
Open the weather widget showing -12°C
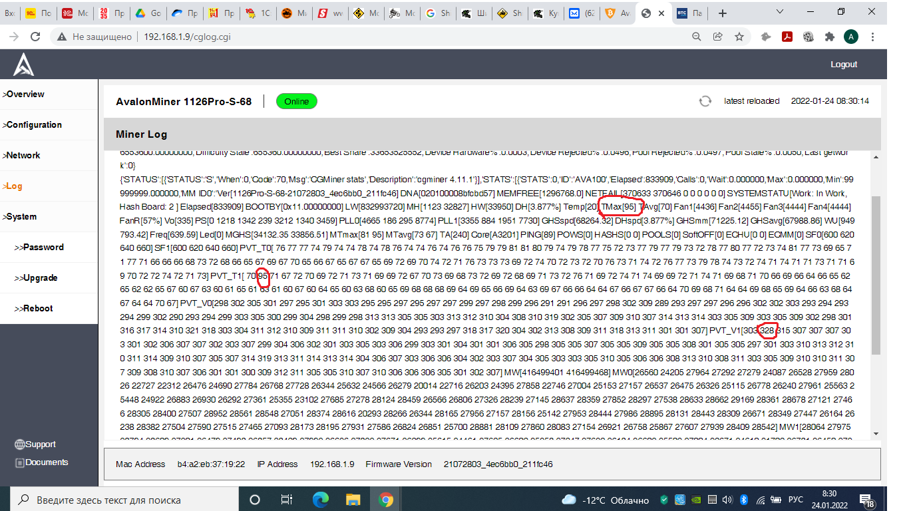point(605,500)
